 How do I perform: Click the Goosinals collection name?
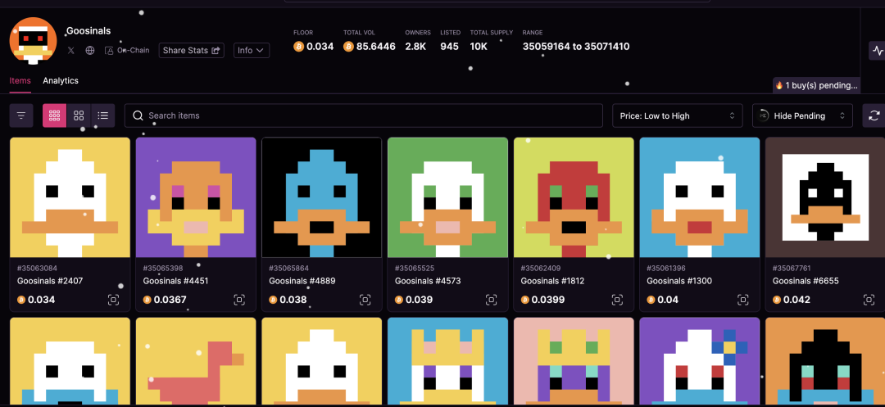click(x=88, y=31)
